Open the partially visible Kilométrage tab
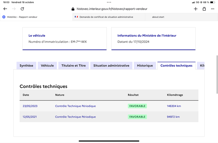 point(201,66)
